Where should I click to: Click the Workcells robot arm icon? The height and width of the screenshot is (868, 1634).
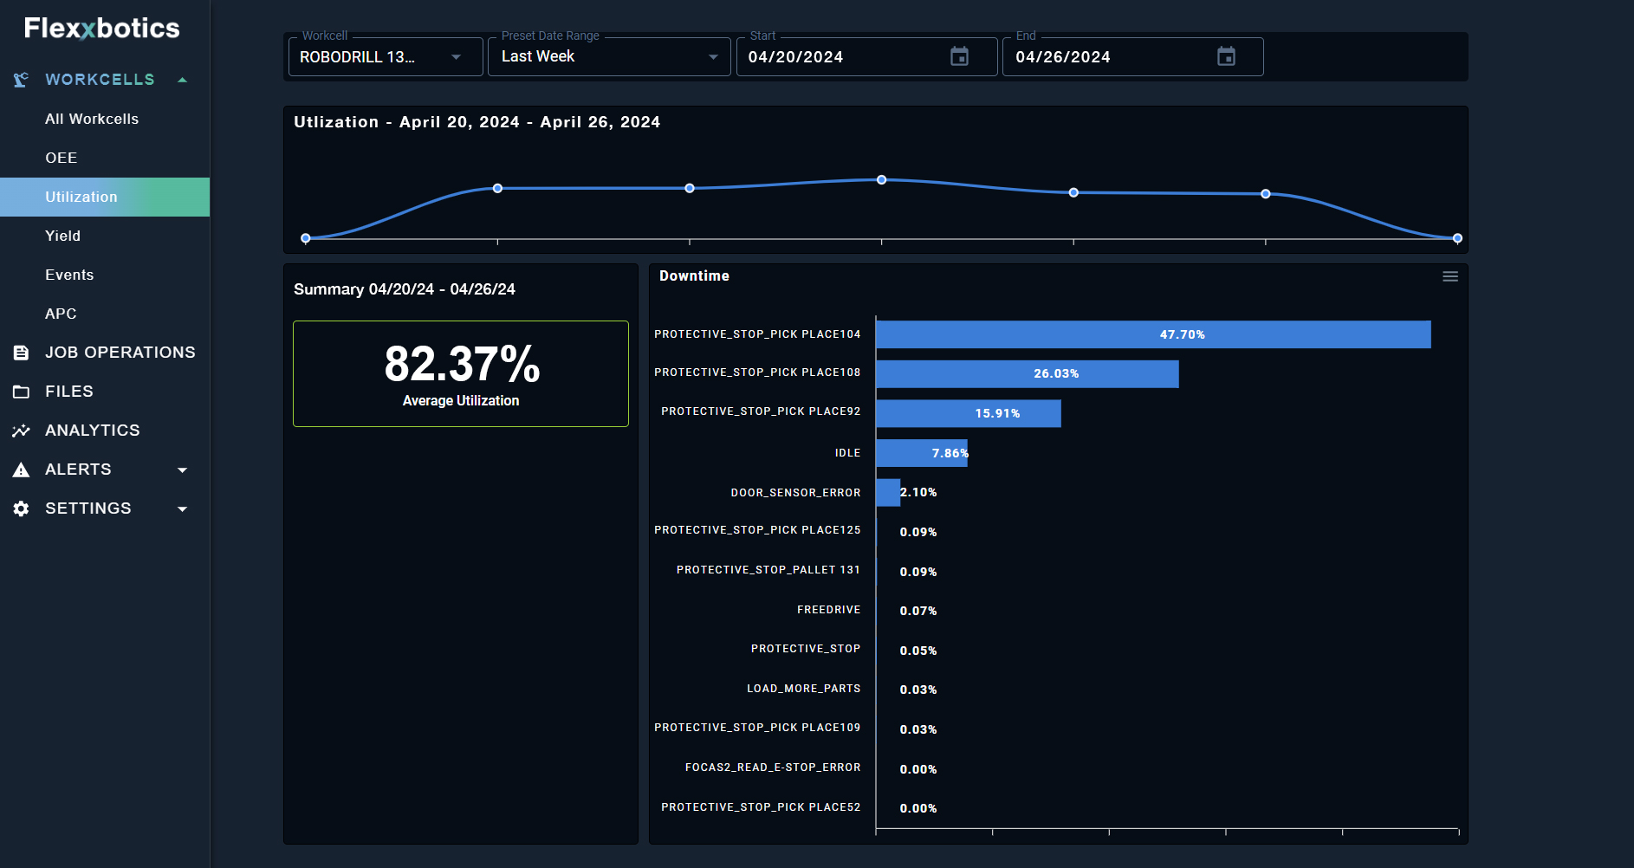click(x=22, y=80)
